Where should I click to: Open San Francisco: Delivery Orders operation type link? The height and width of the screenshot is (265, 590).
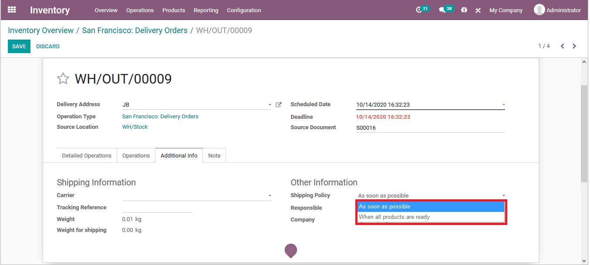pos(160,117)
